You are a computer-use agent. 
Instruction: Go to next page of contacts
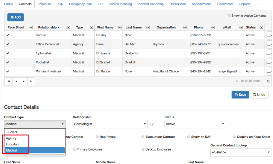tap(24, 81)
